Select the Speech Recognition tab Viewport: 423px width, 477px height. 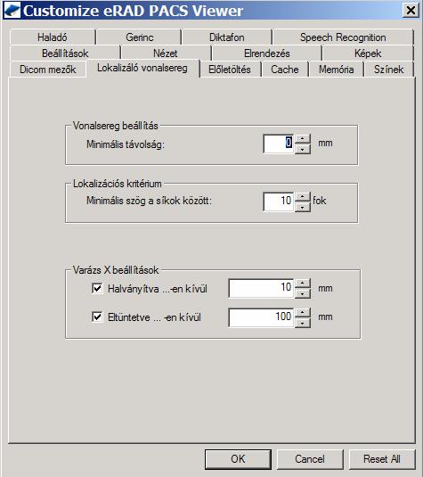pyautogui.click(x=343, y=37)
